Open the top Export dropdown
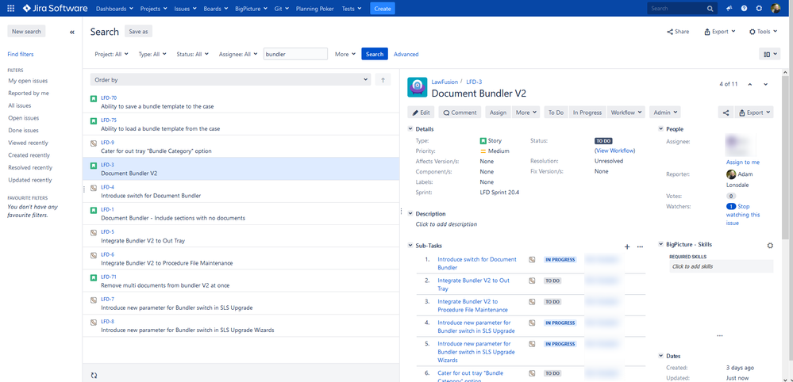Screen dimensions: 793x382 (x=720, y=31)
